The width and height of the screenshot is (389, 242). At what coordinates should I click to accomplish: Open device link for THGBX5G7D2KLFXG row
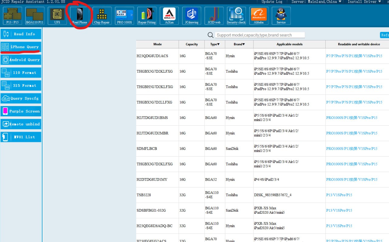(x=354, y=71)
